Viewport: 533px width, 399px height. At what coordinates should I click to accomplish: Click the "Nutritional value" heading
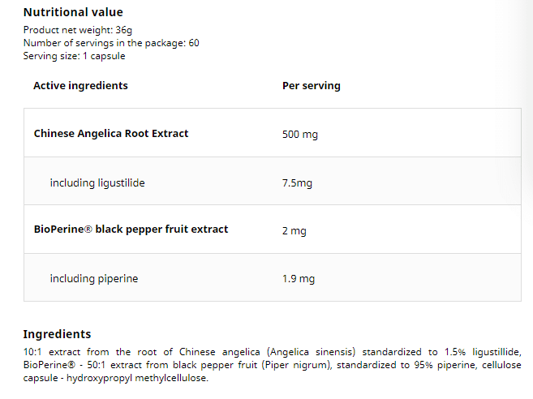pyautogui.click(x=73, y=12)
